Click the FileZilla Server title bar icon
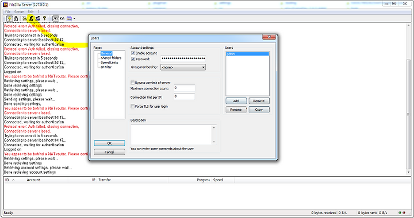Image resolution: width=414 pixels, height=218 pixels. (x=5, y=5)
